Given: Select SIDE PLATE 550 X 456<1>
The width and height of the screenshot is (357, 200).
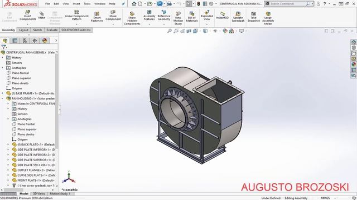Looking at the screenshot, I should click(x=36, y=165).
